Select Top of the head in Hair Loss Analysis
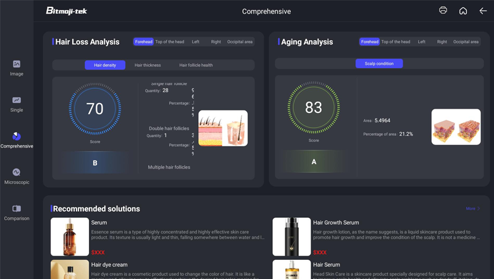The width and height of the screenshot is (494, 279). click(169, 41)
